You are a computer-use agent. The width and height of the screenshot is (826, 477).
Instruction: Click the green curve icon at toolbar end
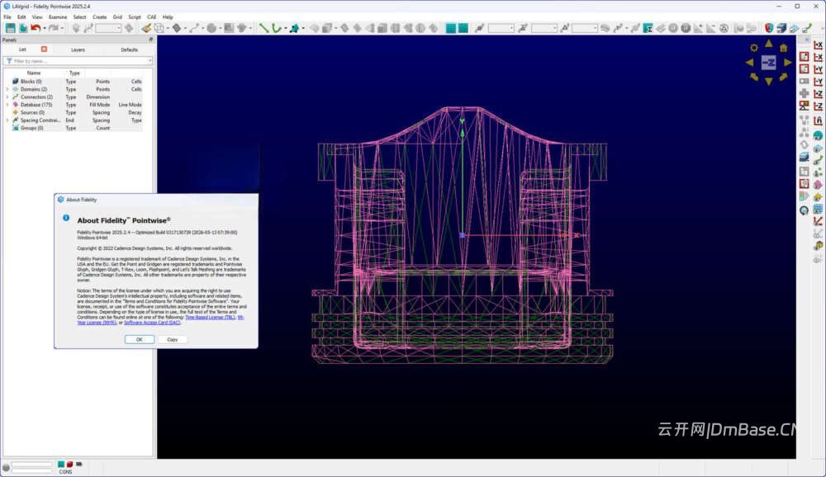coord(807,28)
